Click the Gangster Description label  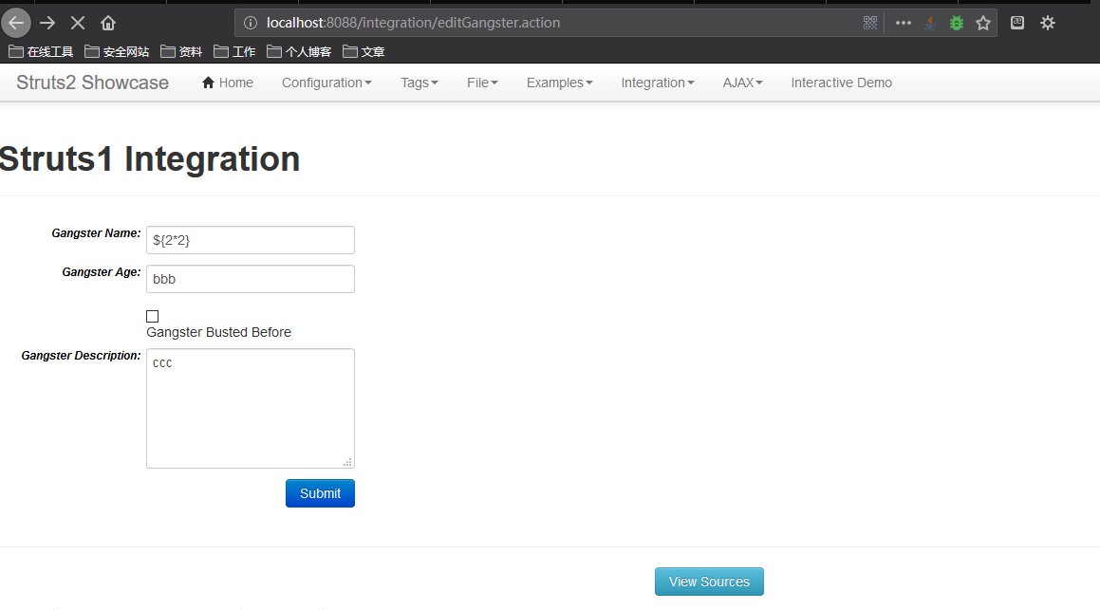[81, 356]
